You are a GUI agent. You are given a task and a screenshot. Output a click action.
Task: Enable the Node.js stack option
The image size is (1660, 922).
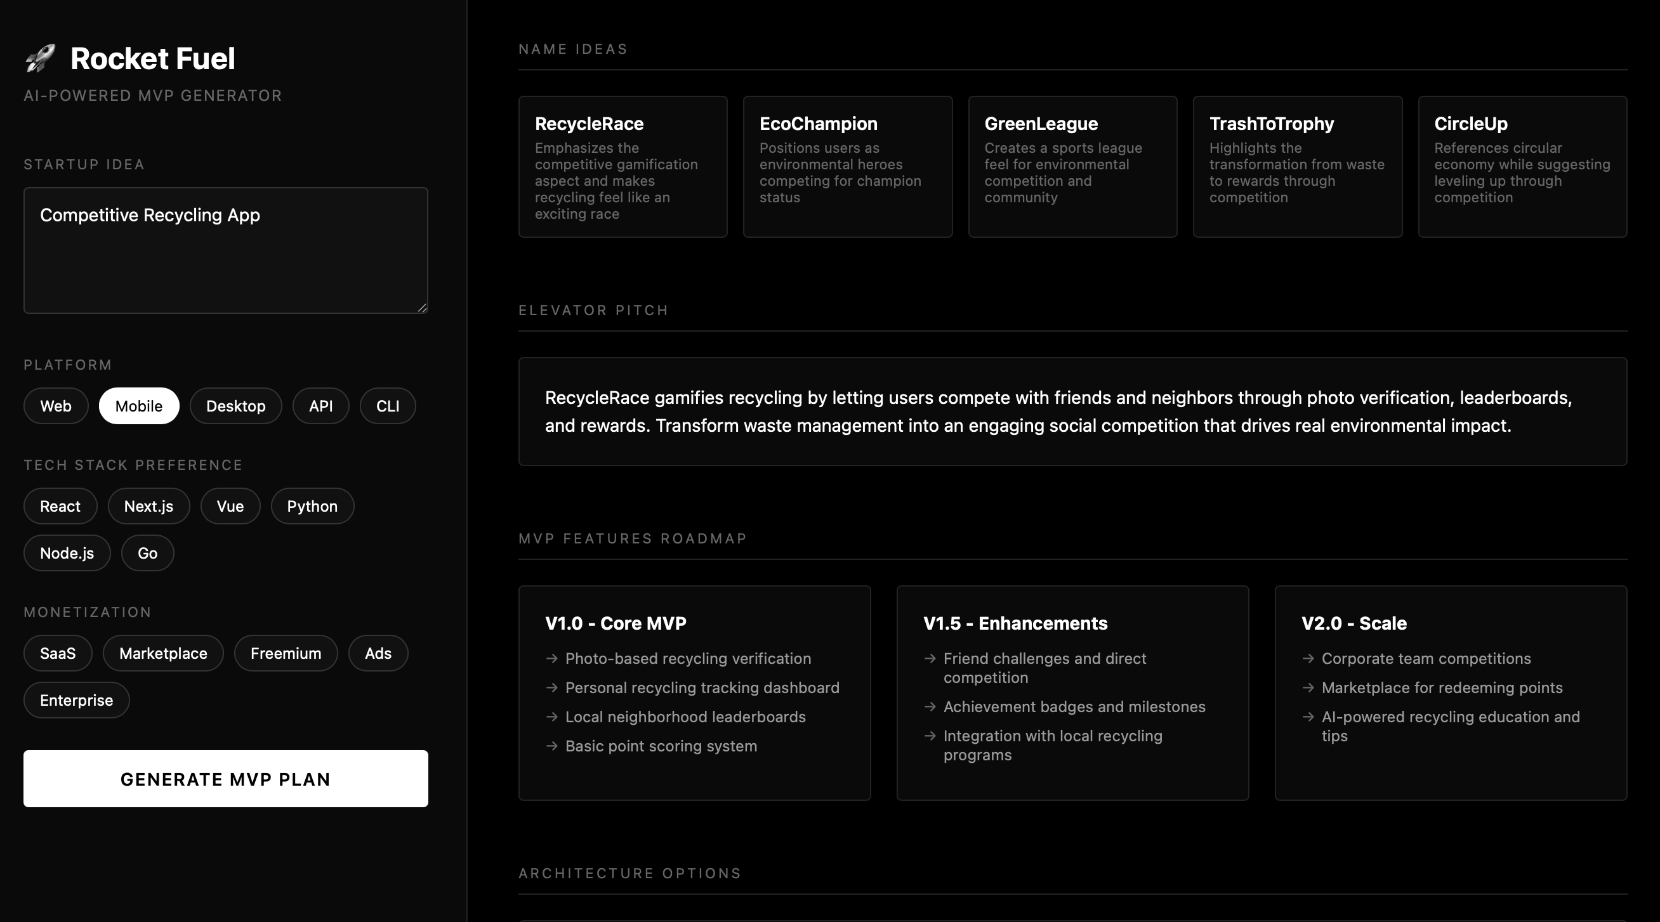coord(67,553)
